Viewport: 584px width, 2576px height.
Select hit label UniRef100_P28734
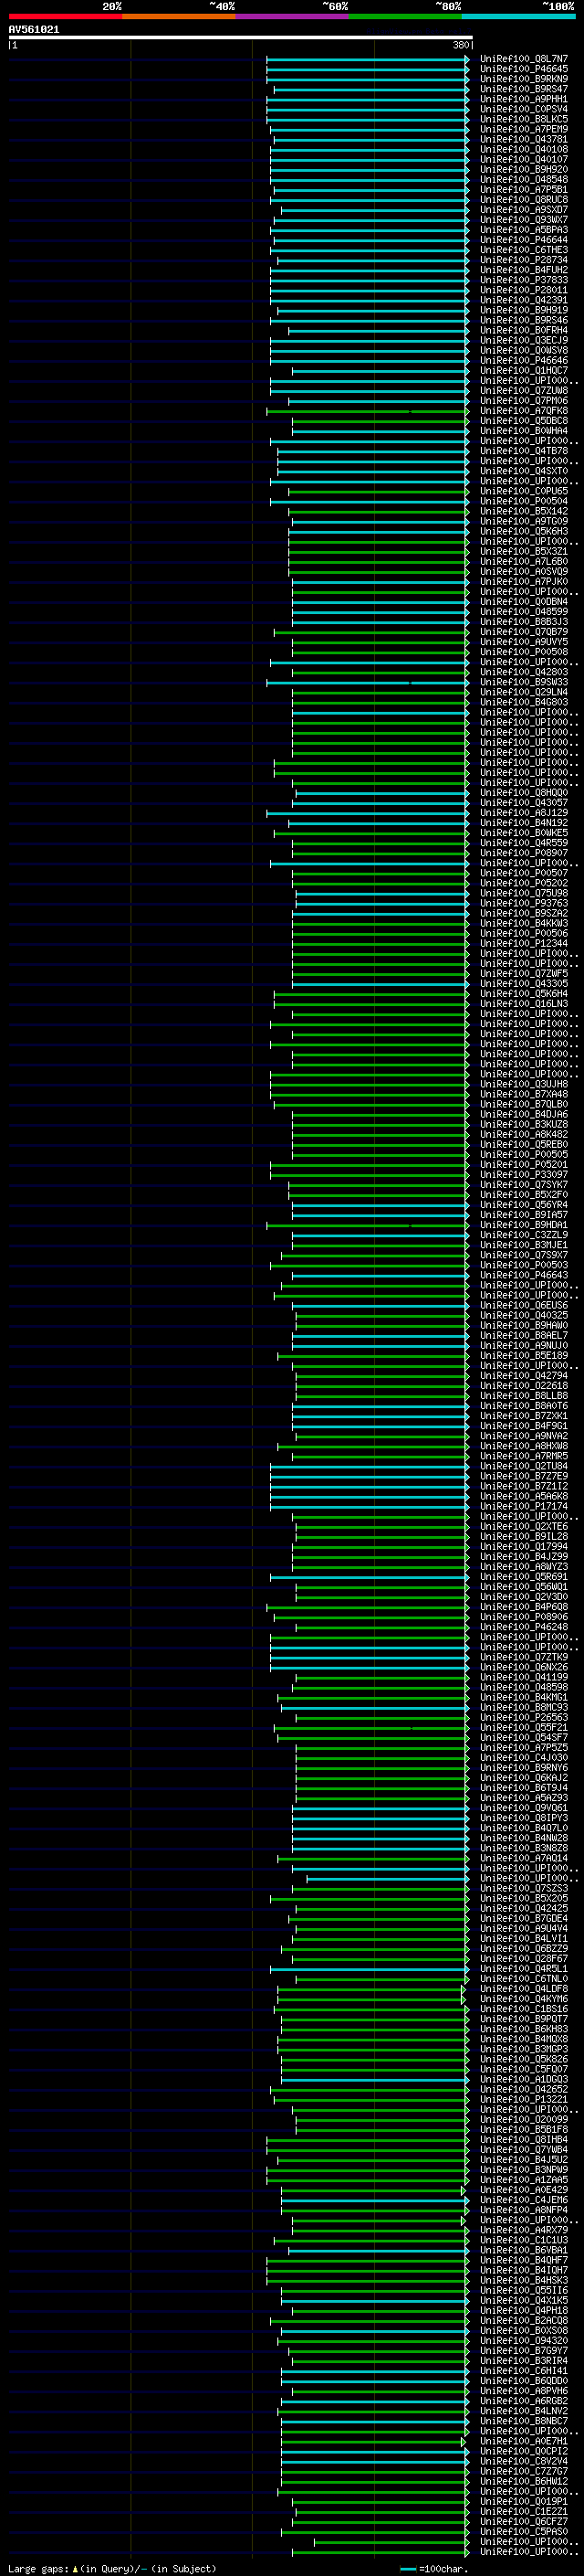[x=524, y=260]
